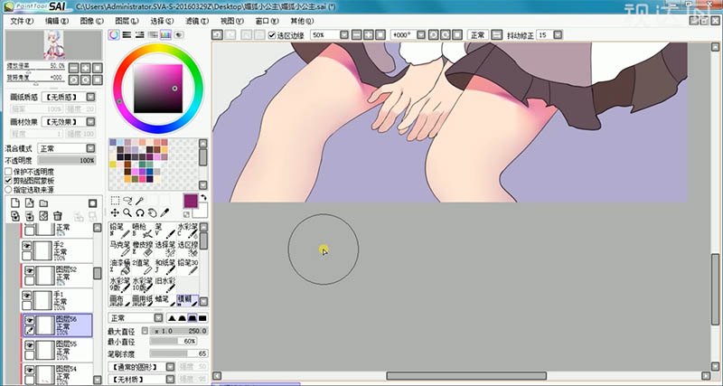This screenshot has height=386, width=723.
Task: Hide layer 手1 with eye icon
Action: tap(27, 296)
